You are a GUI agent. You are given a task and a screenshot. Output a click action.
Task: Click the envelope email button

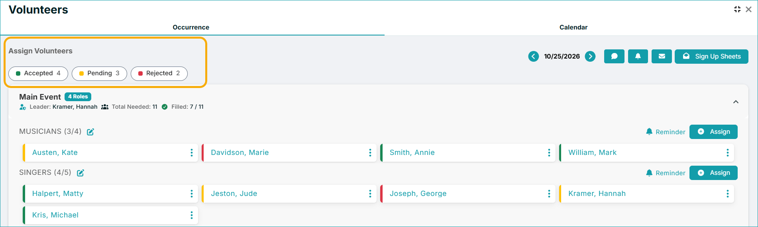point(662,57)
